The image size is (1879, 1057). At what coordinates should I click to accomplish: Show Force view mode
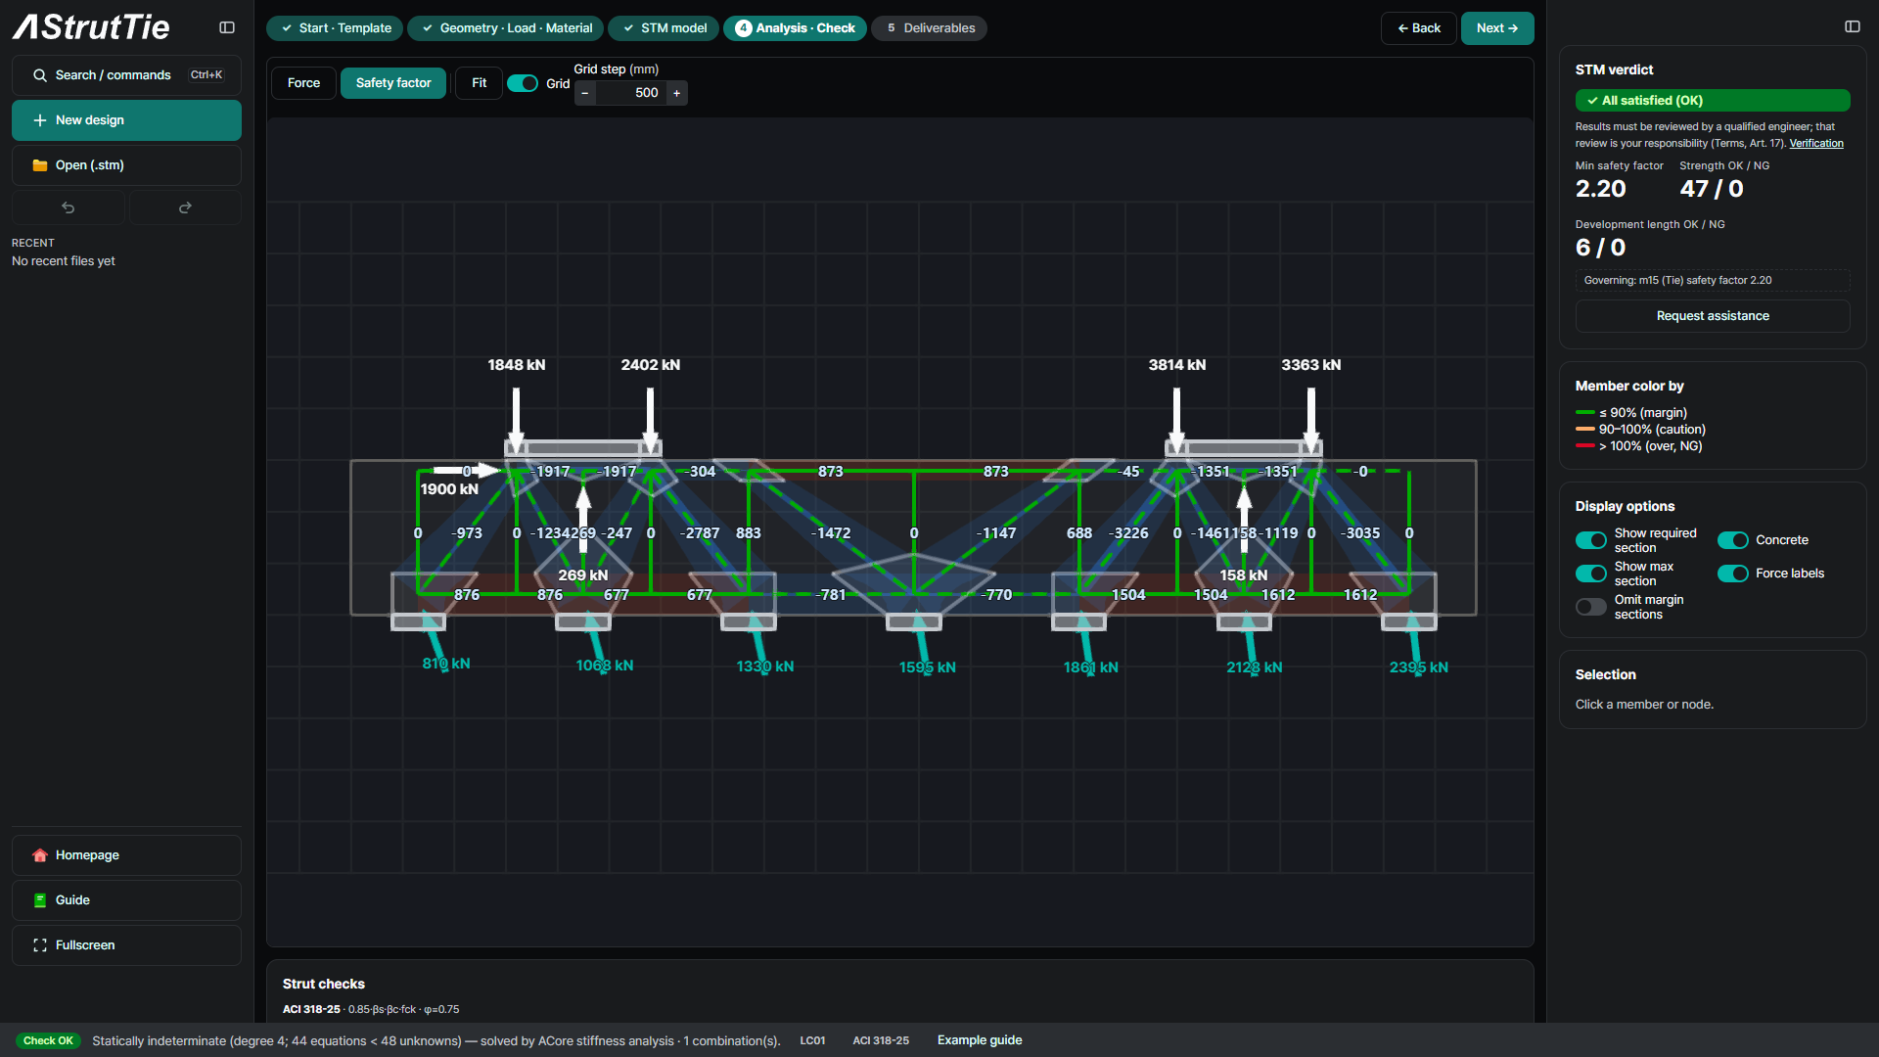point(303,83)
